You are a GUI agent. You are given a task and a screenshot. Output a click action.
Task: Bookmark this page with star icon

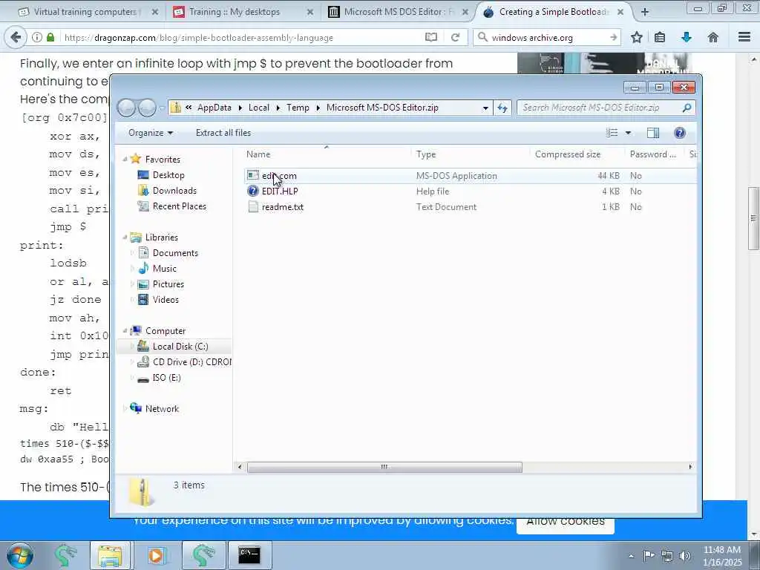coord(636,37)
